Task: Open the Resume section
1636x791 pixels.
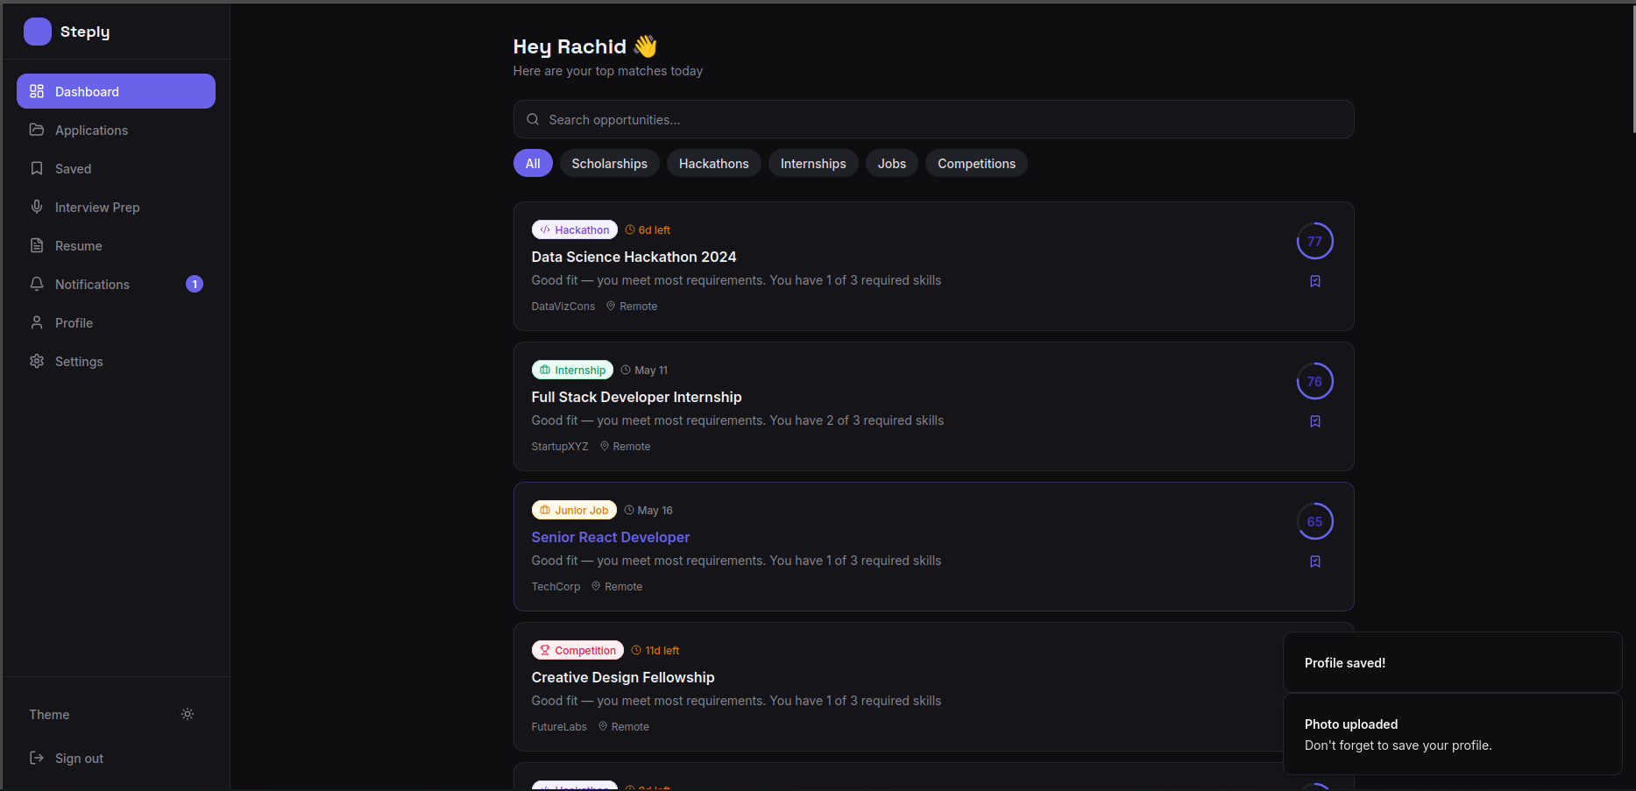Action: click(x=116, y=245)
